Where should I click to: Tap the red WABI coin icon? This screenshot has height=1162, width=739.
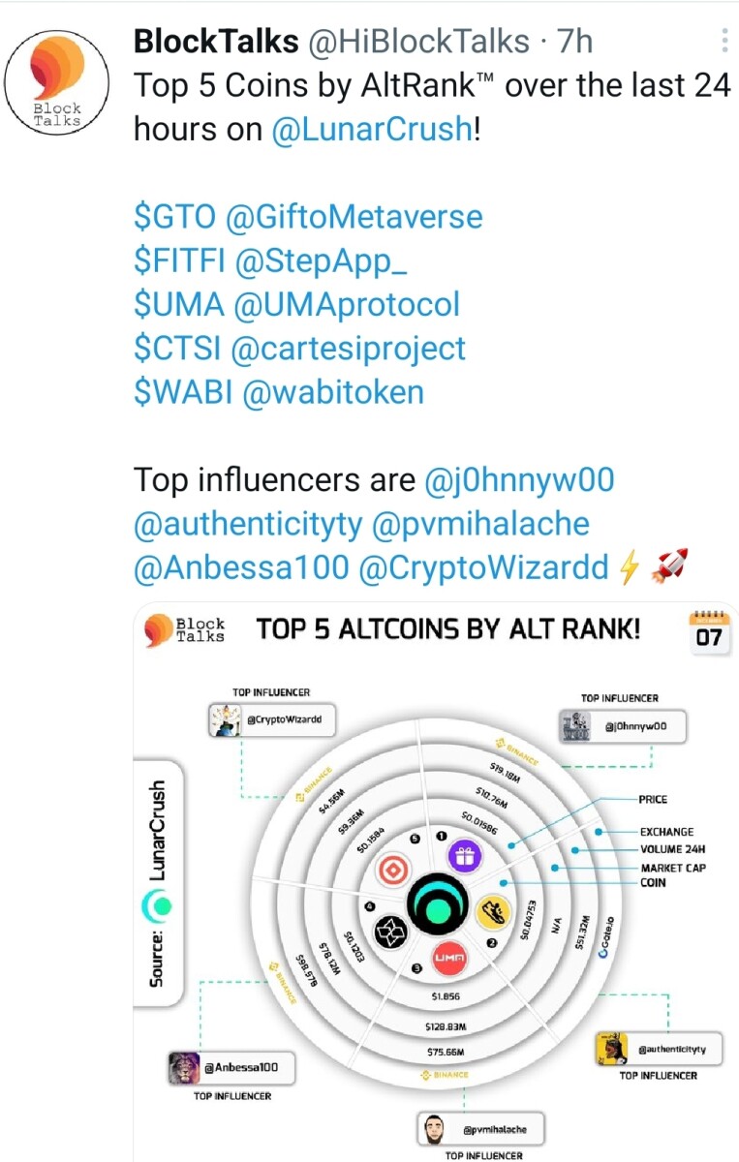pyautogui.click(x=395, y=869)
